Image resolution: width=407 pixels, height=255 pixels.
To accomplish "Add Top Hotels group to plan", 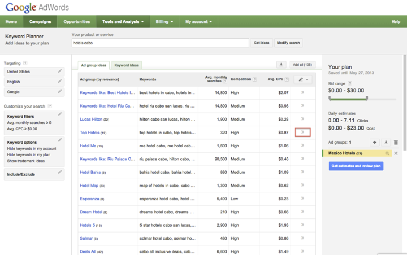I will point(303,132).
